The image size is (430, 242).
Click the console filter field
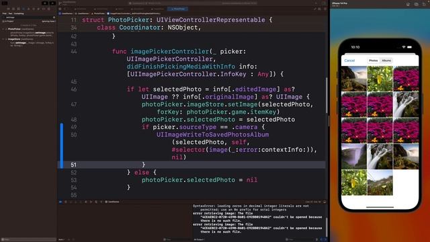(299, 239)
